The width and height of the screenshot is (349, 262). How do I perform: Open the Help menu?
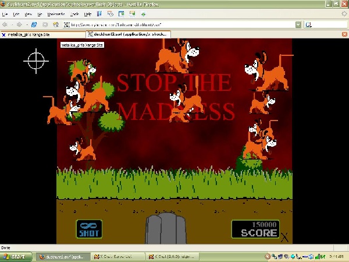pos(88,14)
